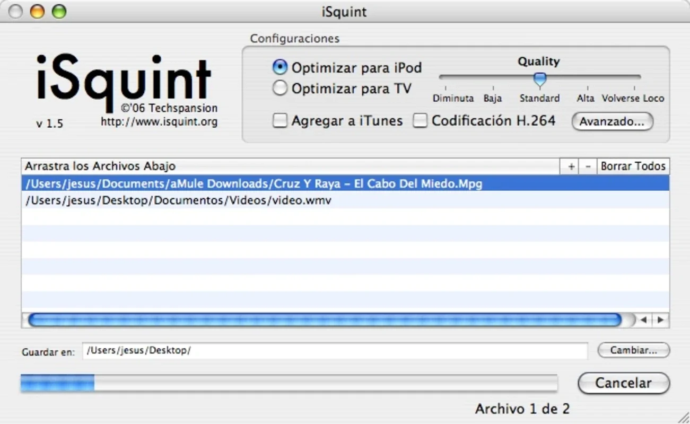Viewport: 690px width, 424px height.
Task: Set quality to Diminuta tick mark
Action: click(446, 89)
